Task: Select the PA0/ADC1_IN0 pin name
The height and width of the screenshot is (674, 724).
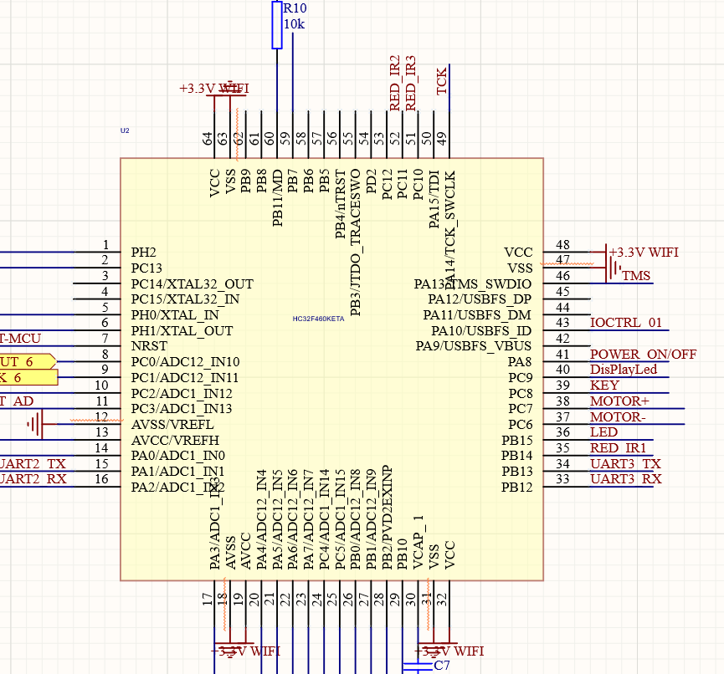Action: [x=177, y=456]
